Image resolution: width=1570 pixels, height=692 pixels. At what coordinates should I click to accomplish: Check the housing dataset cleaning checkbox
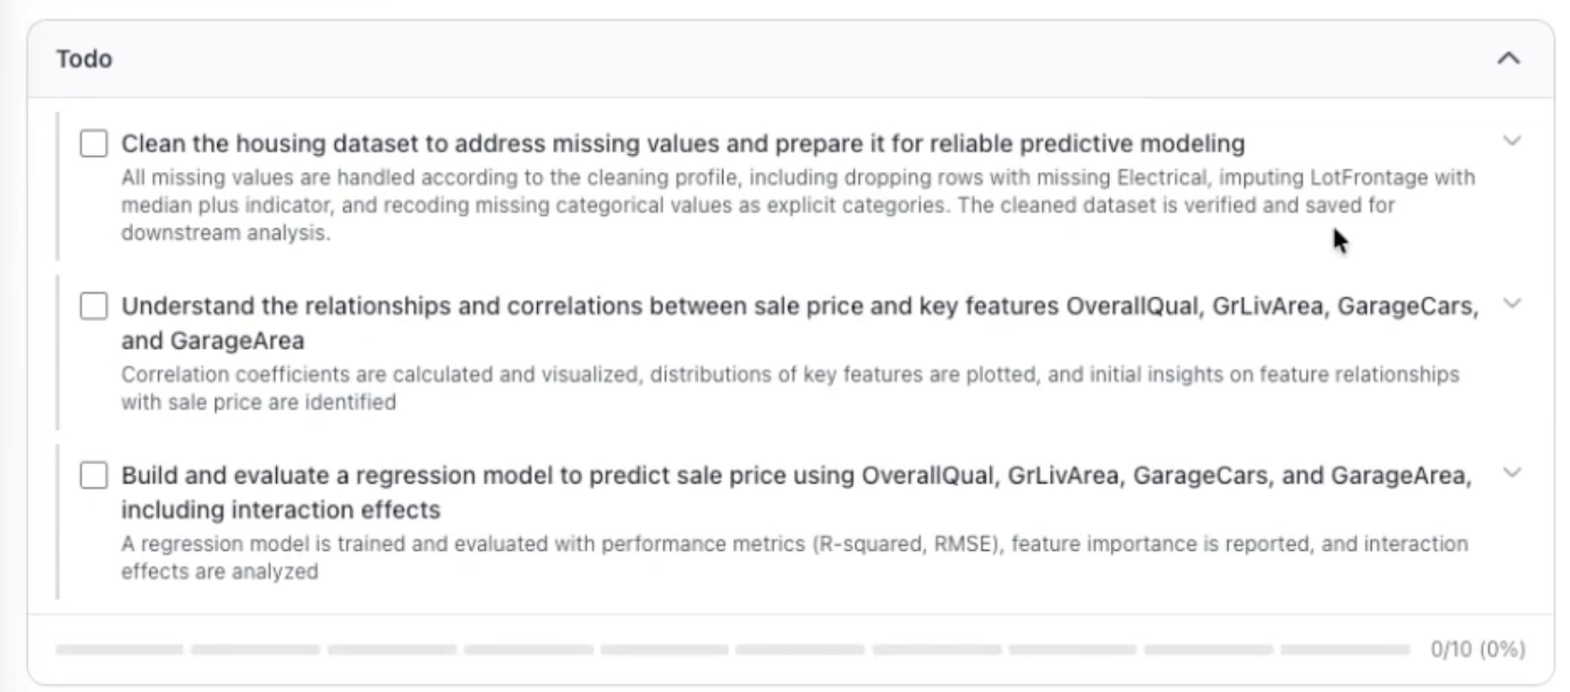click(x=94, y=143)
